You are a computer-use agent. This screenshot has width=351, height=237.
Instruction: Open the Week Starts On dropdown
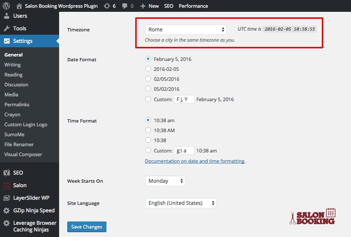[x=165, y=181]
